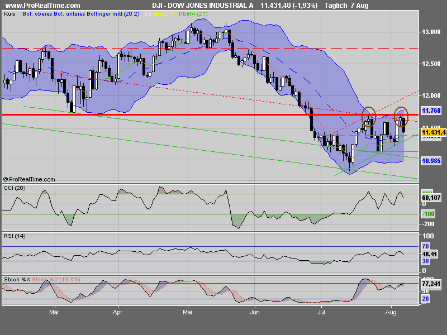Select the Kurs legend label
The width and height of the screenshot is (447, 335).
[9, 13]
